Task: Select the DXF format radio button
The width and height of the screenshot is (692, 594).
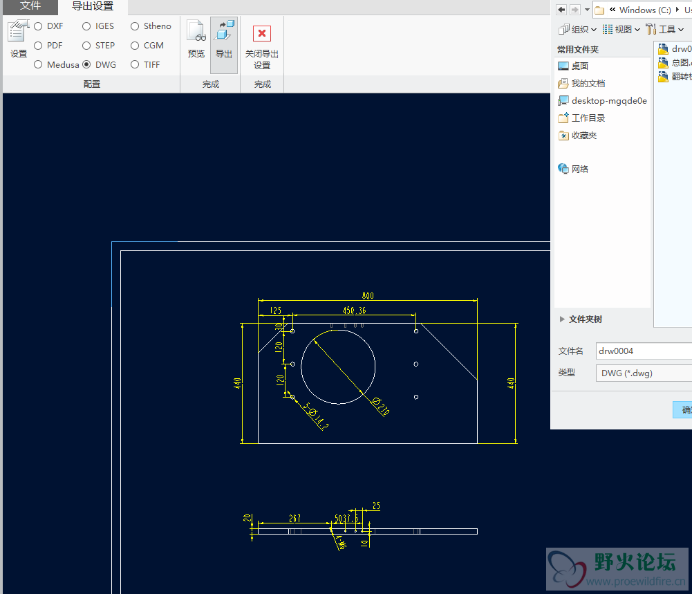Action: 39,26
